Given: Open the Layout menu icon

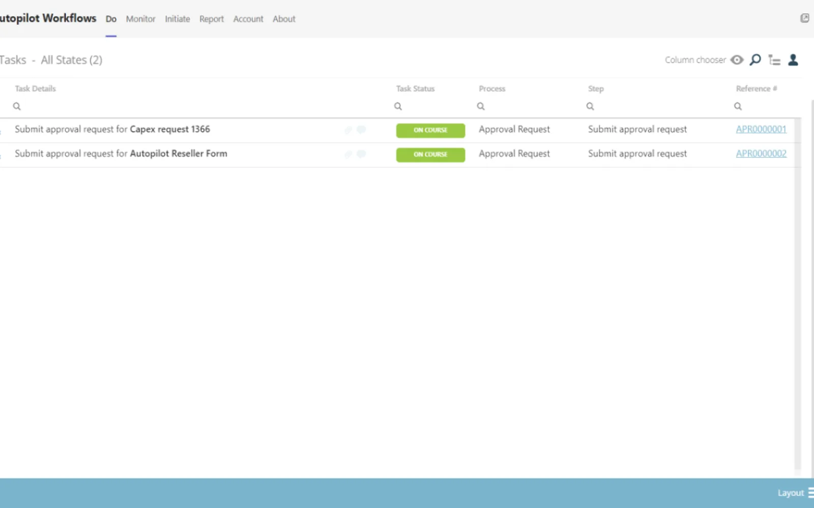Looking at the screenshot, I should click(x=810, y=493).
